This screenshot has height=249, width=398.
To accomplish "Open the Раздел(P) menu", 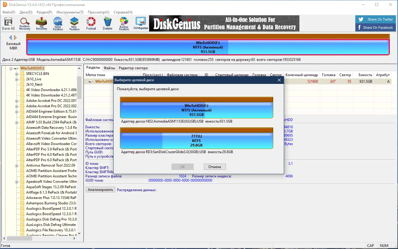I will click(44, 12).
